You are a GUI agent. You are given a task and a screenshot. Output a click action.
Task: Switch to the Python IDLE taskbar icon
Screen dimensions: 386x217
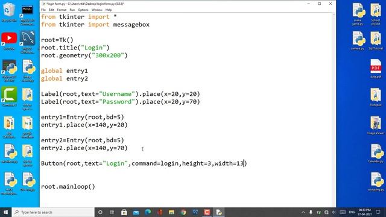(x=218, y=212)
